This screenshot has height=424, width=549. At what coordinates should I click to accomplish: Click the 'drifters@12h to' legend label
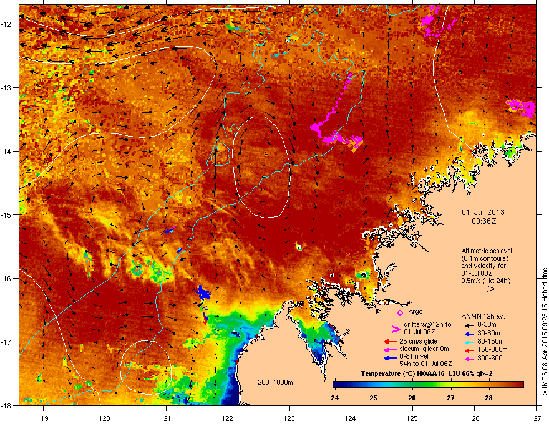point(427,324)
